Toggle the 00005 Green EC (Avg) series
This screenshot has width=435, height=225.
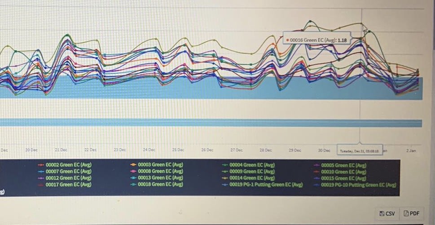tap(340, 165)
